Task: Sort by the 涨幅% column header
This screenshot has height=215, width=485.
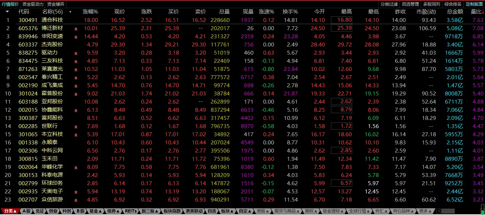Action: (90, 12)
